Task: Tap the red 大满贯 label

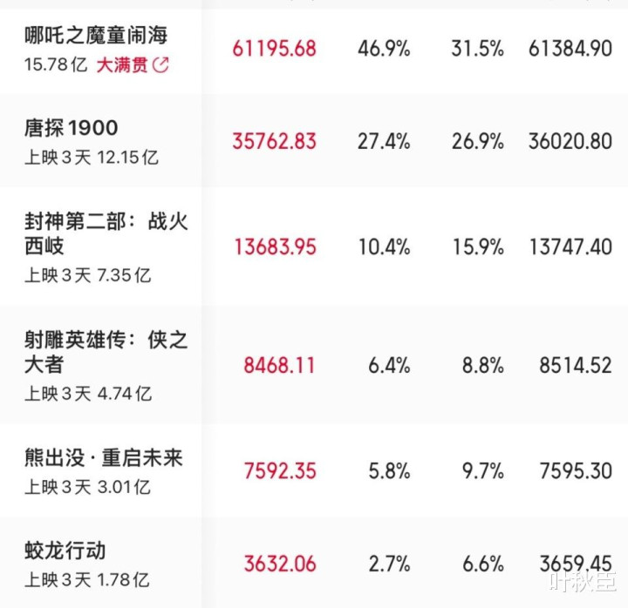Action: [122, 64]
